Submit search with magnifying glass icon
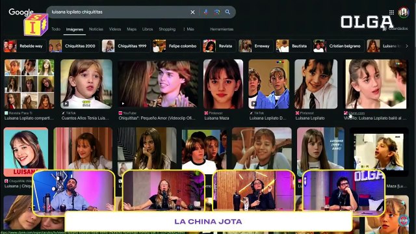This screenshot has height=234, width=416. (x=227, y=12)
